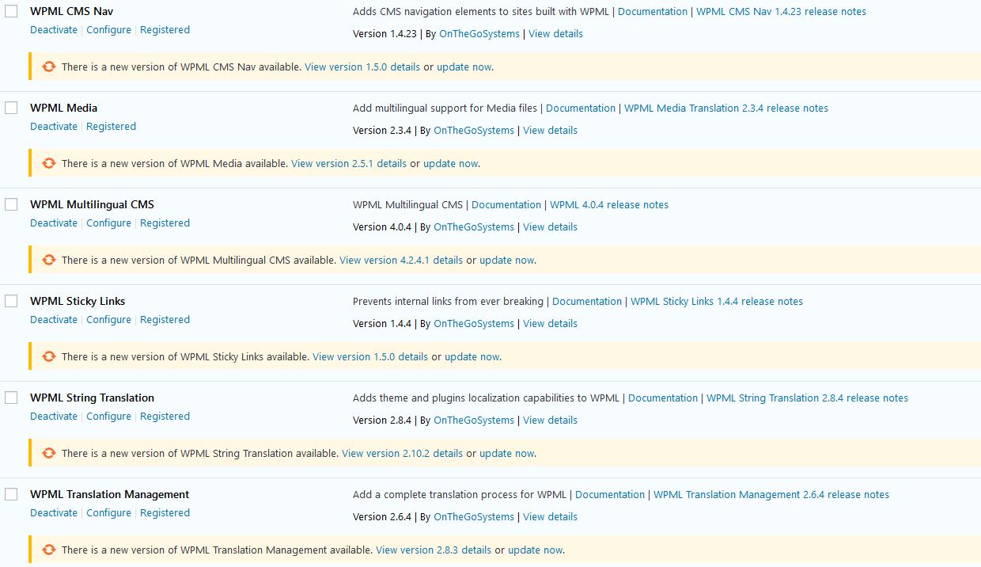Click the update icon for WPML Multilingual CMS

point(48,260)
